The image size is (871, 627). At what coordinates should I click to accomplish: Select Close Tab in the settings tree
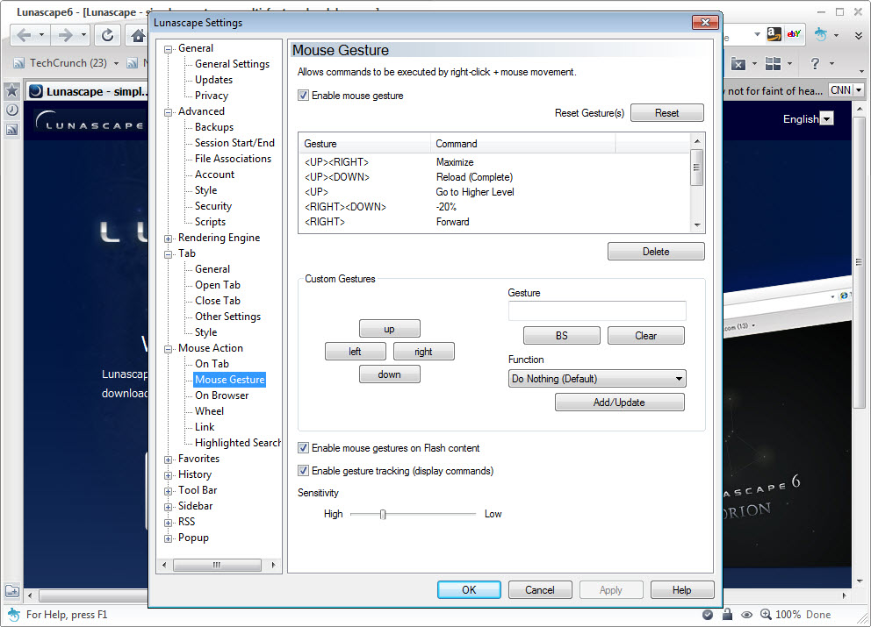[218, 301]
